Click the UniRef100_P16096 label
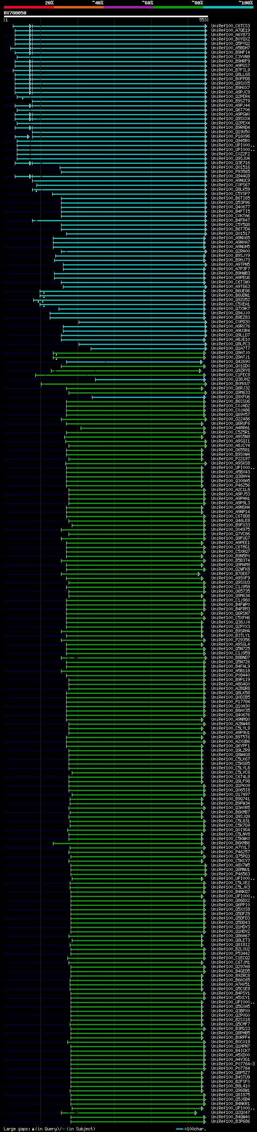This screenshot has width=257, height=1132. click(x=230, y=136)
